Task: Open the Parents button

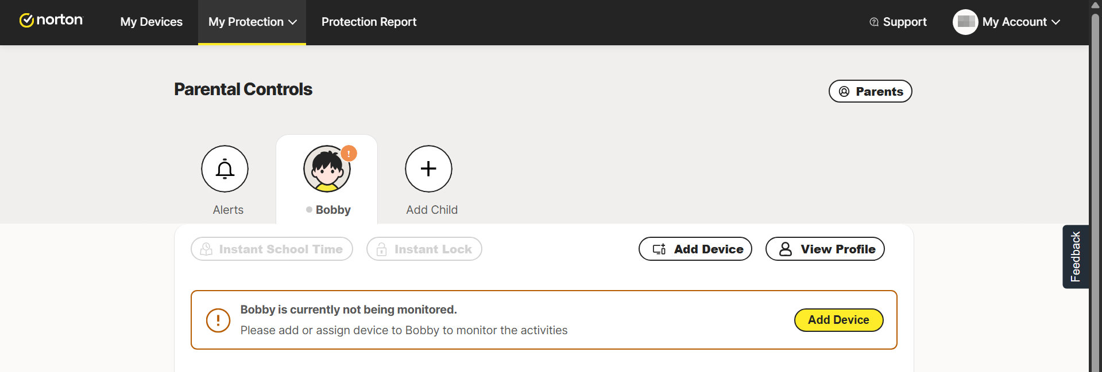Action: pos(870,91)
